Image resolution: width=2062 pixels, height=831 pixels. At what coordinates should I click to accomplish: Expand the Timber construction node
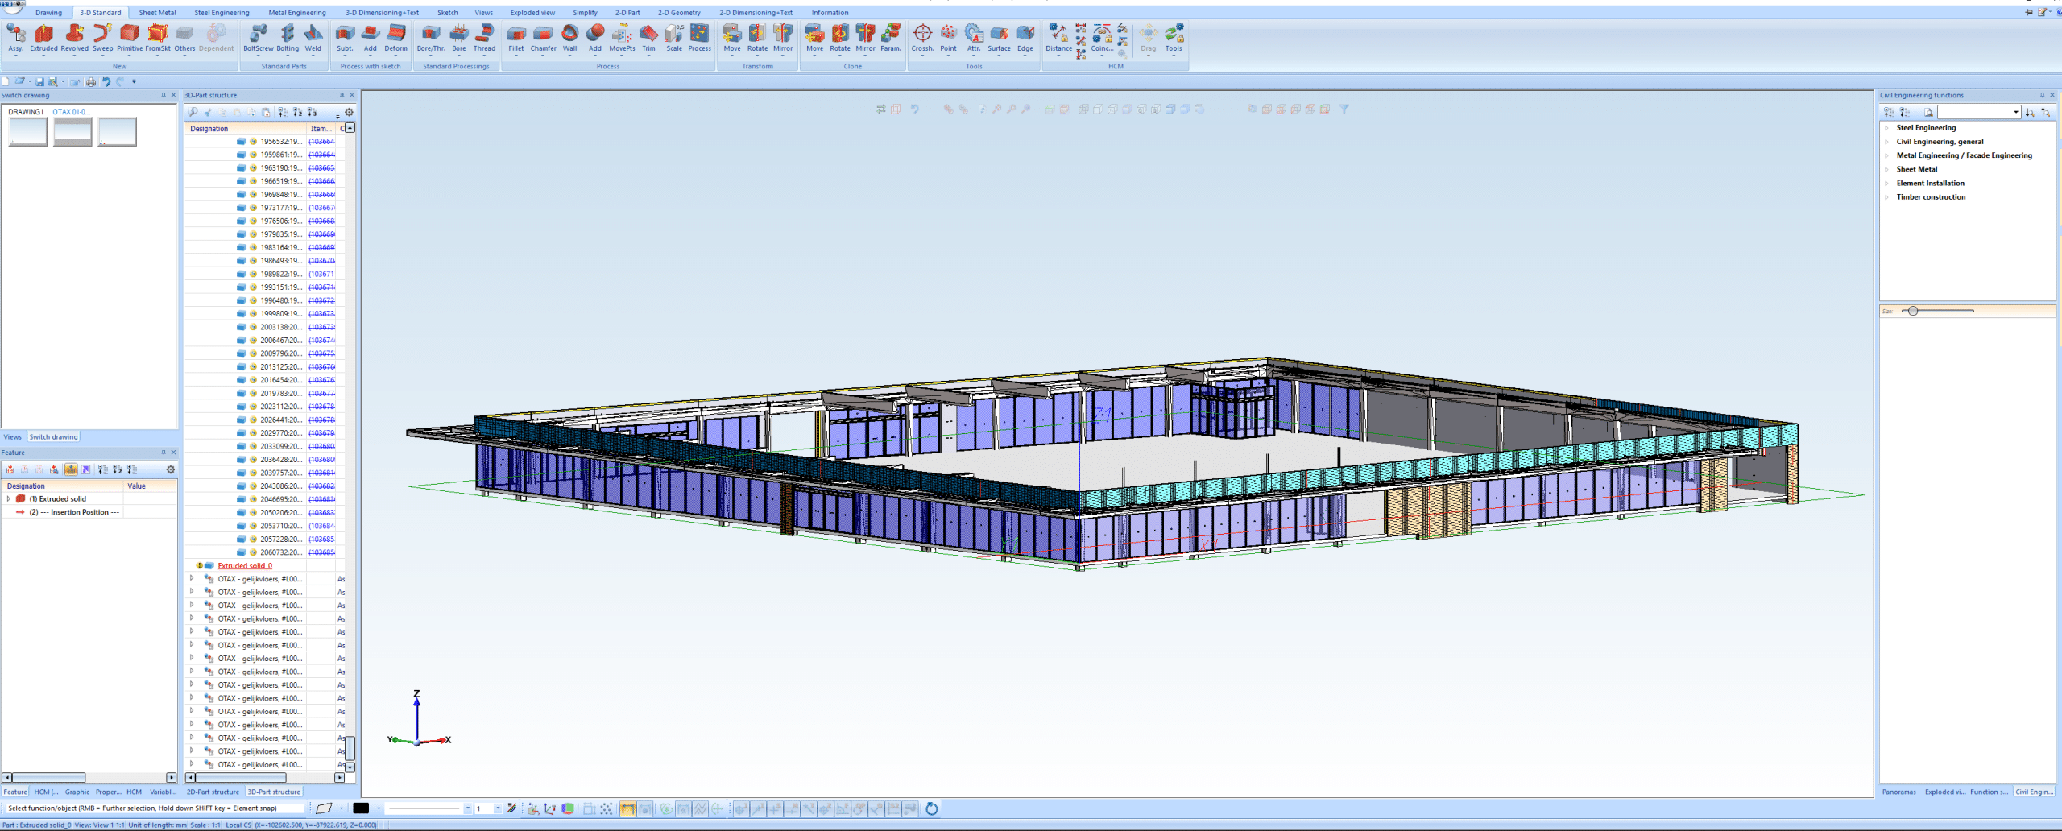coord(1886,197)
